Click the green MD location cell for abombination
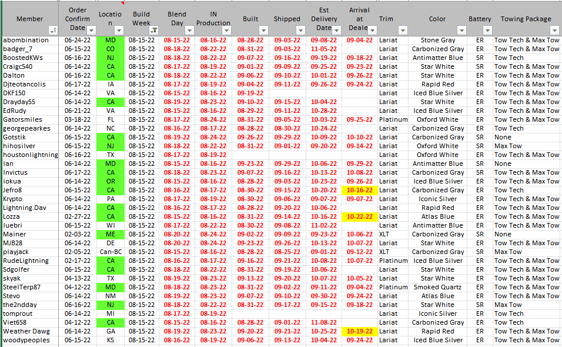The image size is (562, 347). point(111,40)
